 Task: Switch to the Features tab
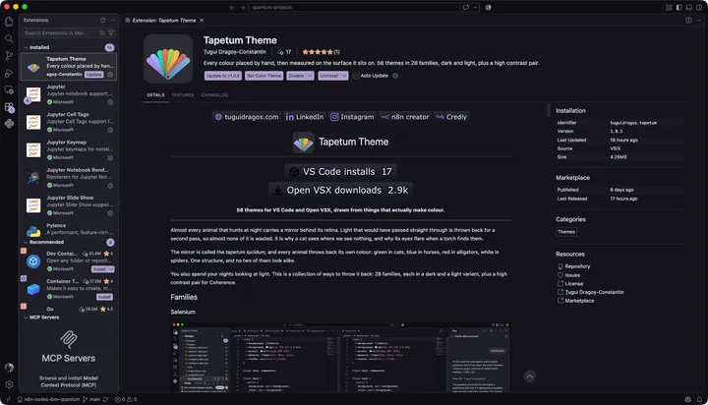183,94
